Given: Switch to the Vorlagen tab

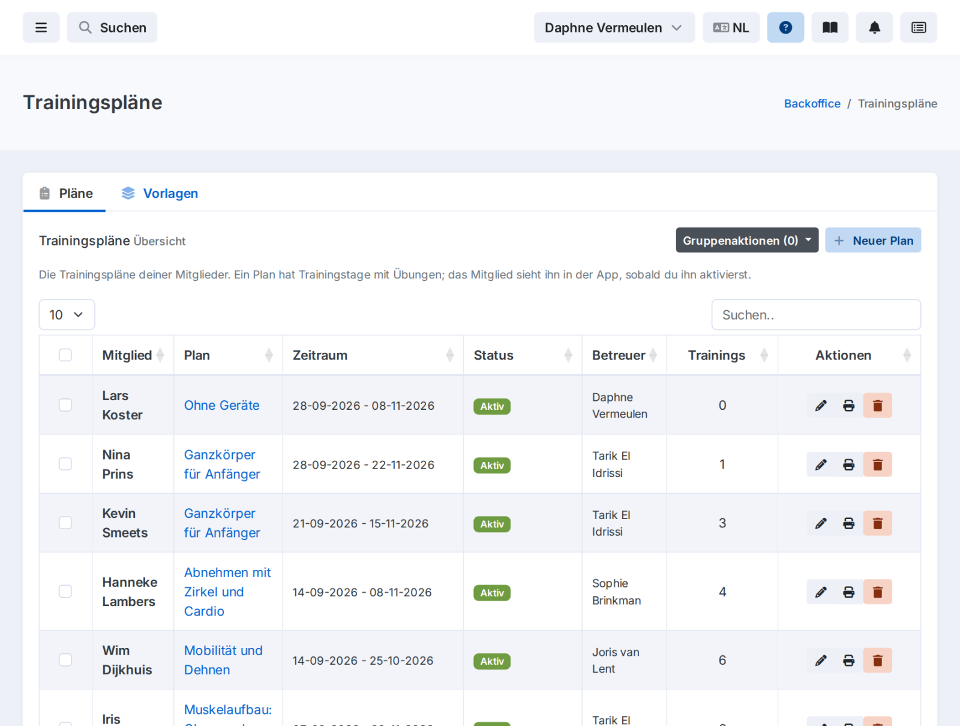Looking at the screenshot, I should pyautogui.click(x=160, y=193).
